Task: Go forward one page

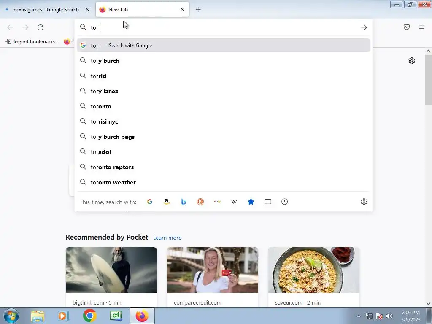Action: pos(25,27)
